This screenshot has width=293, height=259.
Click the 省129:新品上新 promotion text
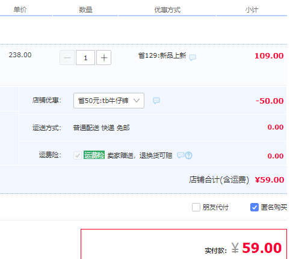point(162,55)
